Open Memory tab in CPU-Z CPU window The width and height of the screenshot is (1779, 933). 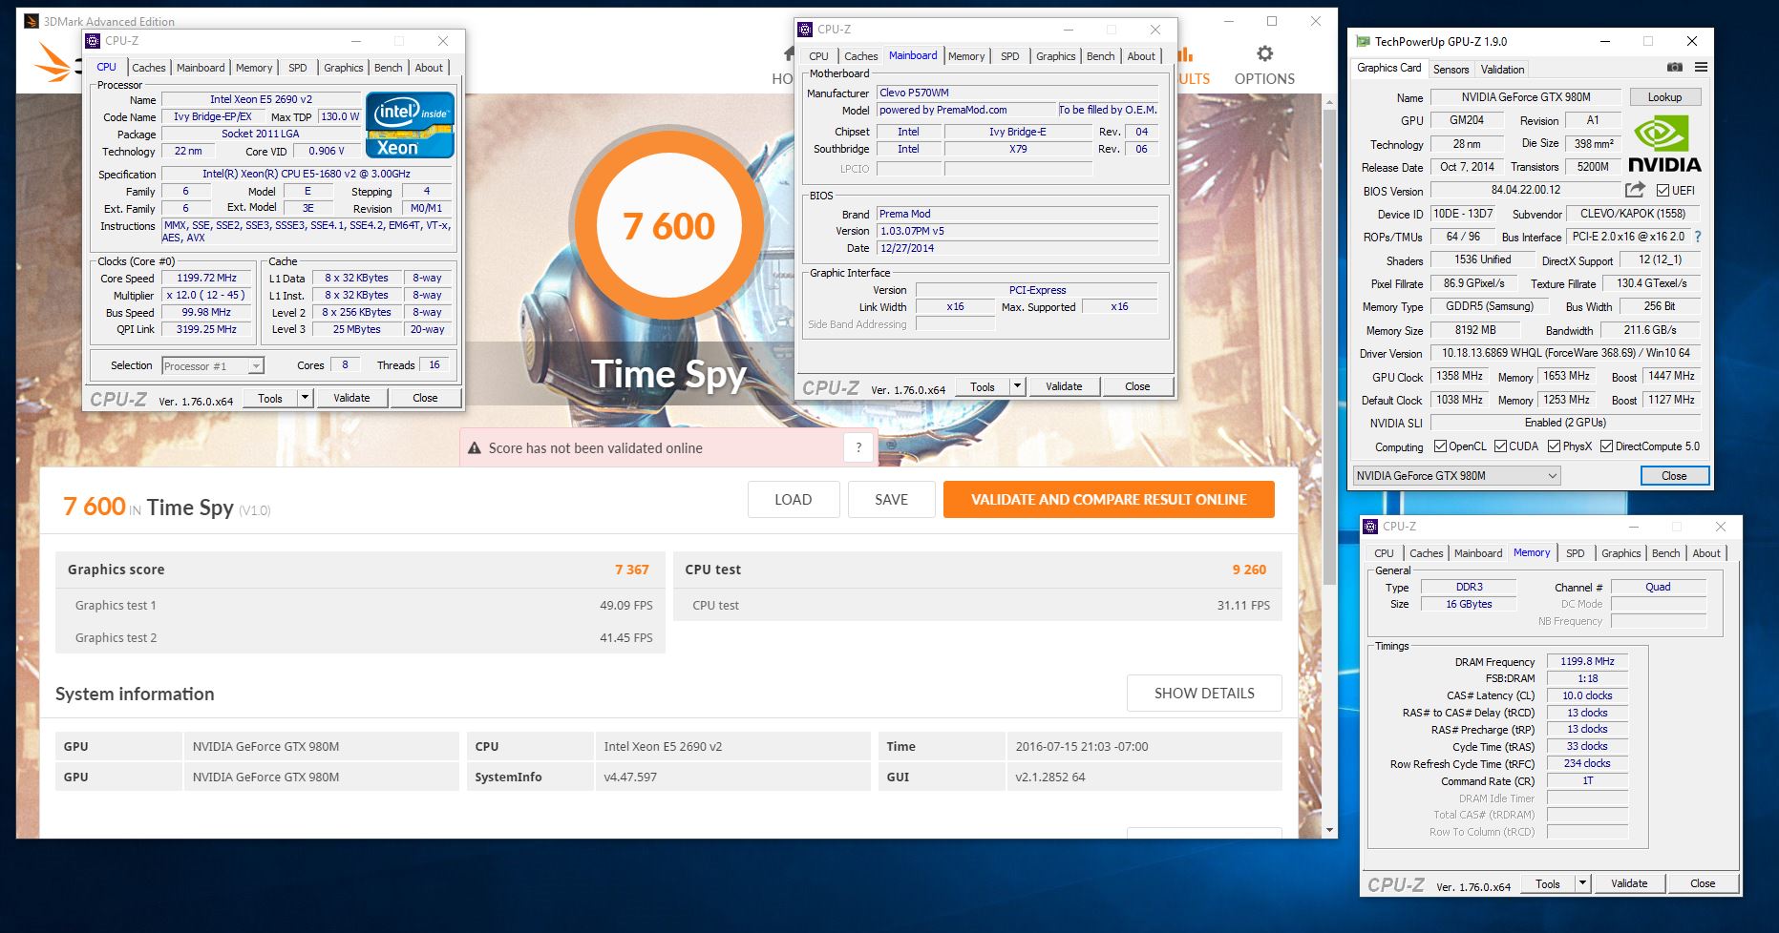tap(253, 68)
